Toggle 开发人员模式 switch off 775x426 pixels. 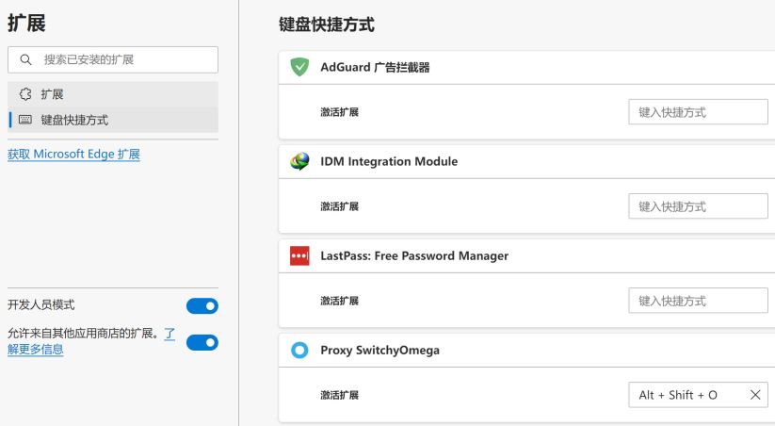(202, 305)
